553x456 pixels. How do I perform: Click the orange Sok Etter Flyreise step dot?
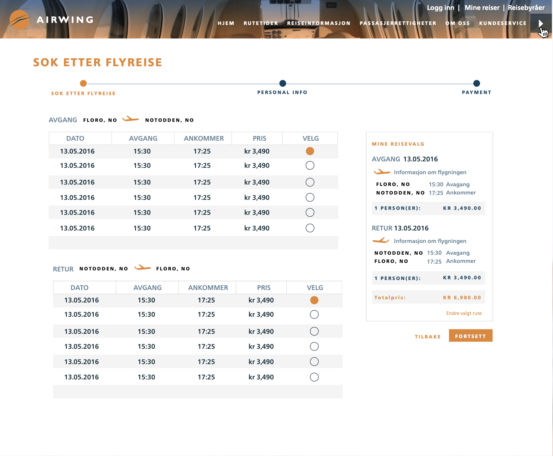[83, 83]
